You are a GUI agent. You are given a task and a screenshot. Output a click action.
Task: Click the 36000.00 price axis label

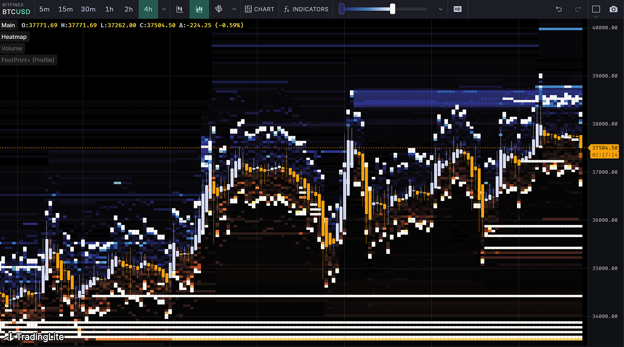pos(605,220)
